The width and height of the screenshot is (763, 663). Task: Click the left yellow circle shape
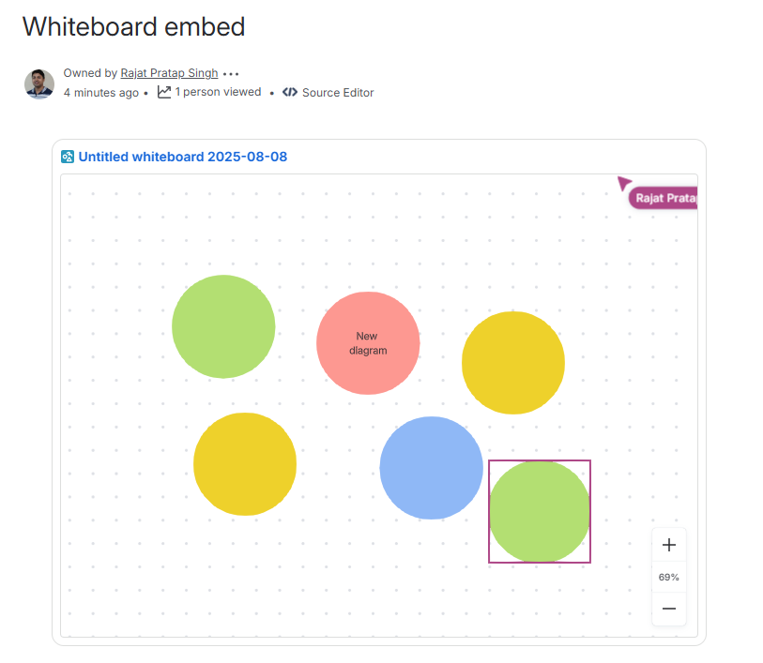click(x=244, y=463)
